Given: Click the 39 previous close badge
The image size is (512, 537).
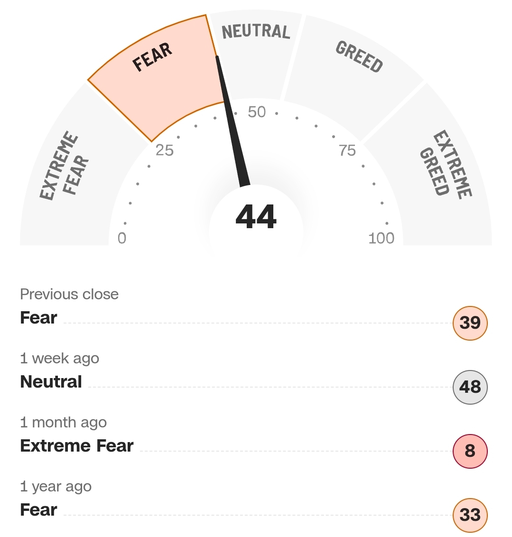Looking at the screenshot, I should click(470, 323).
